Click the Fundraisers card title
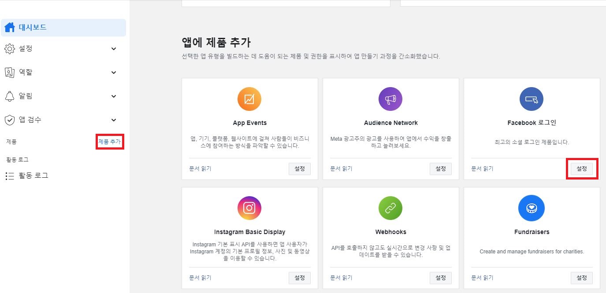The height and width of the screenshot is (293, 606). (x=532, y=232)
